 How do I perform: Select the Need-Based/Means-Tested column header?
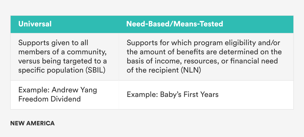pyautogui.click(x=175, y=24)
